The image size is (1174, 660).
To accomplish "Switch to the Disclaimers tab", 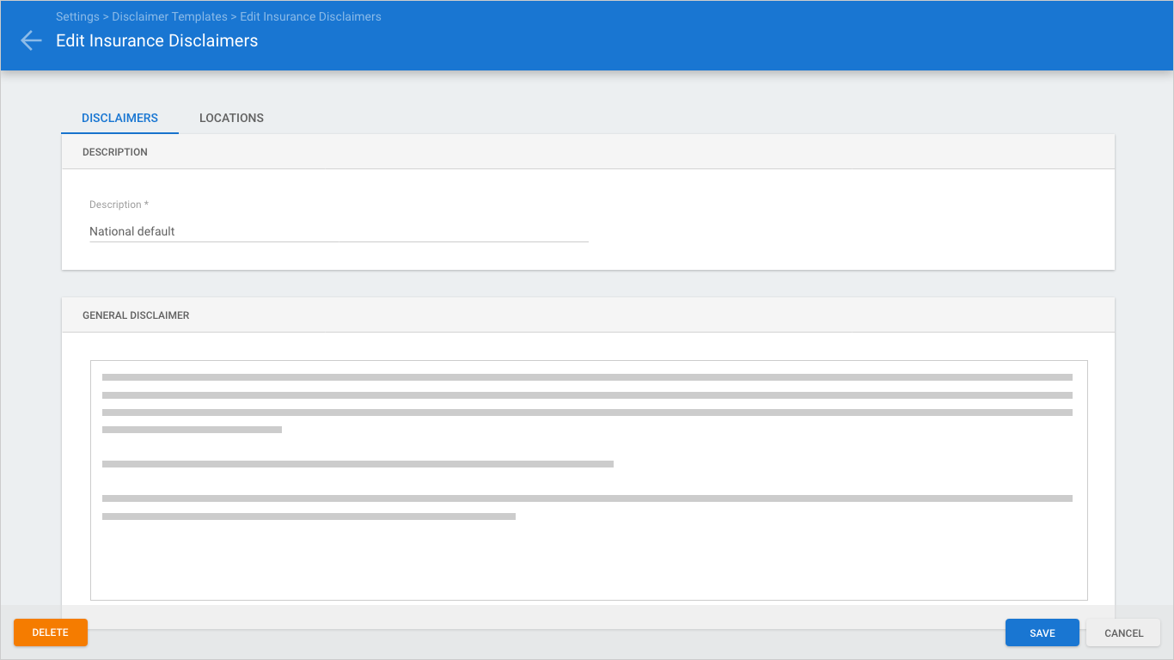I will [119, 118].
